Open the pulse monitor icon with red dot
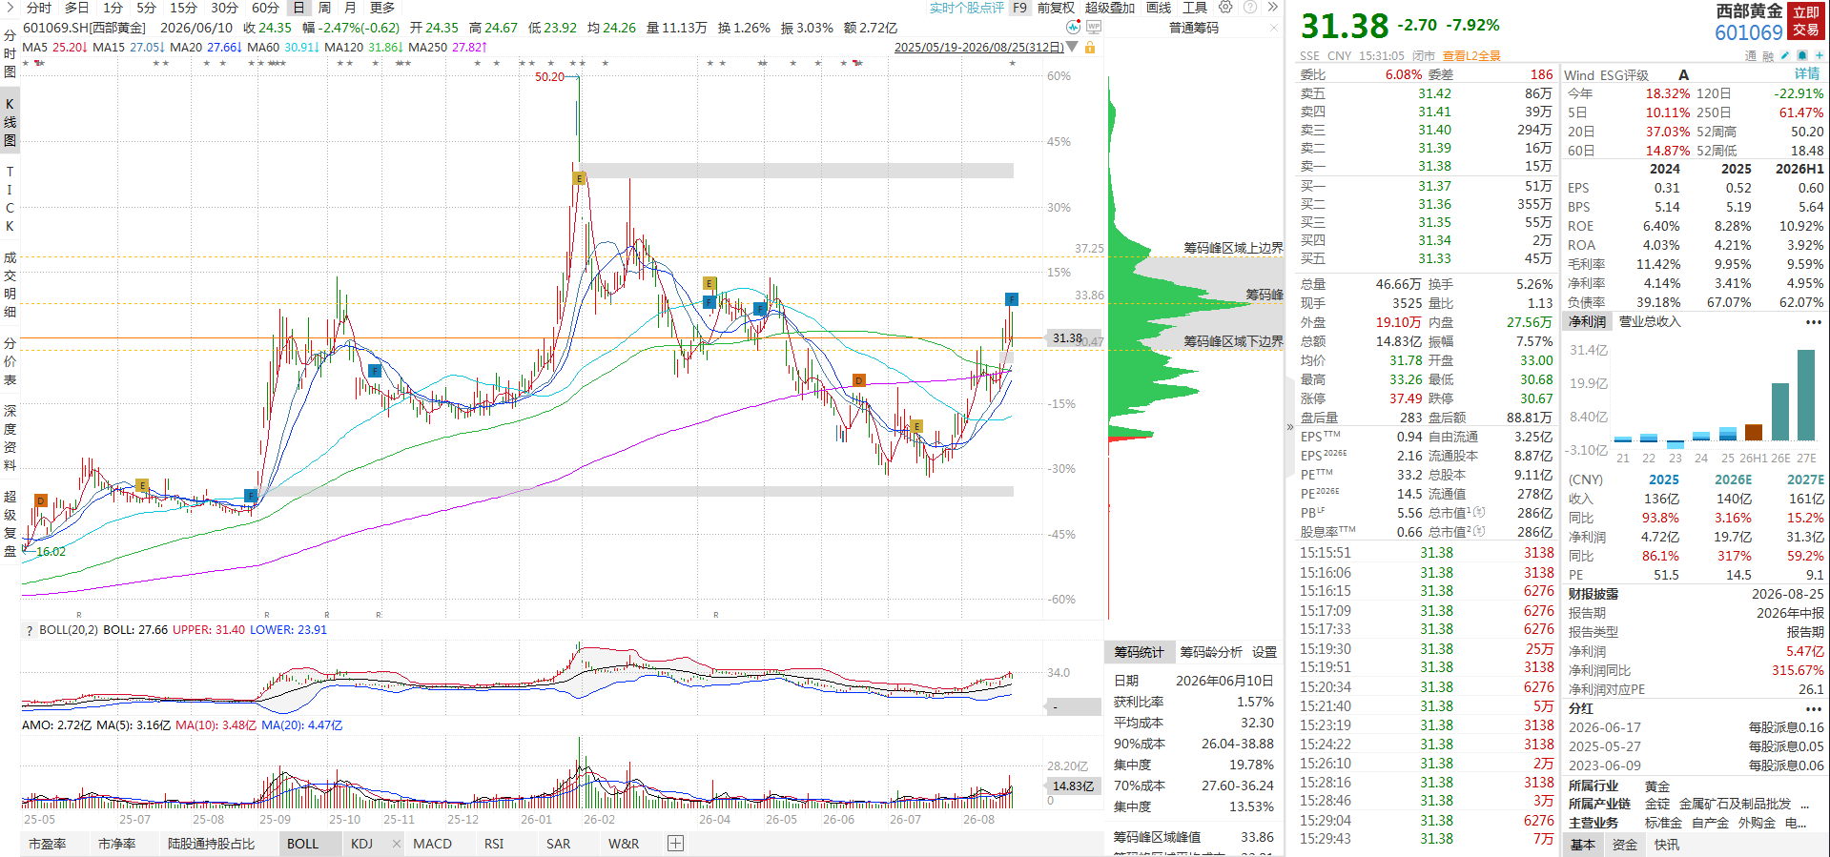The width and height of the screenshot is (1830, 857). (1074, 28)
